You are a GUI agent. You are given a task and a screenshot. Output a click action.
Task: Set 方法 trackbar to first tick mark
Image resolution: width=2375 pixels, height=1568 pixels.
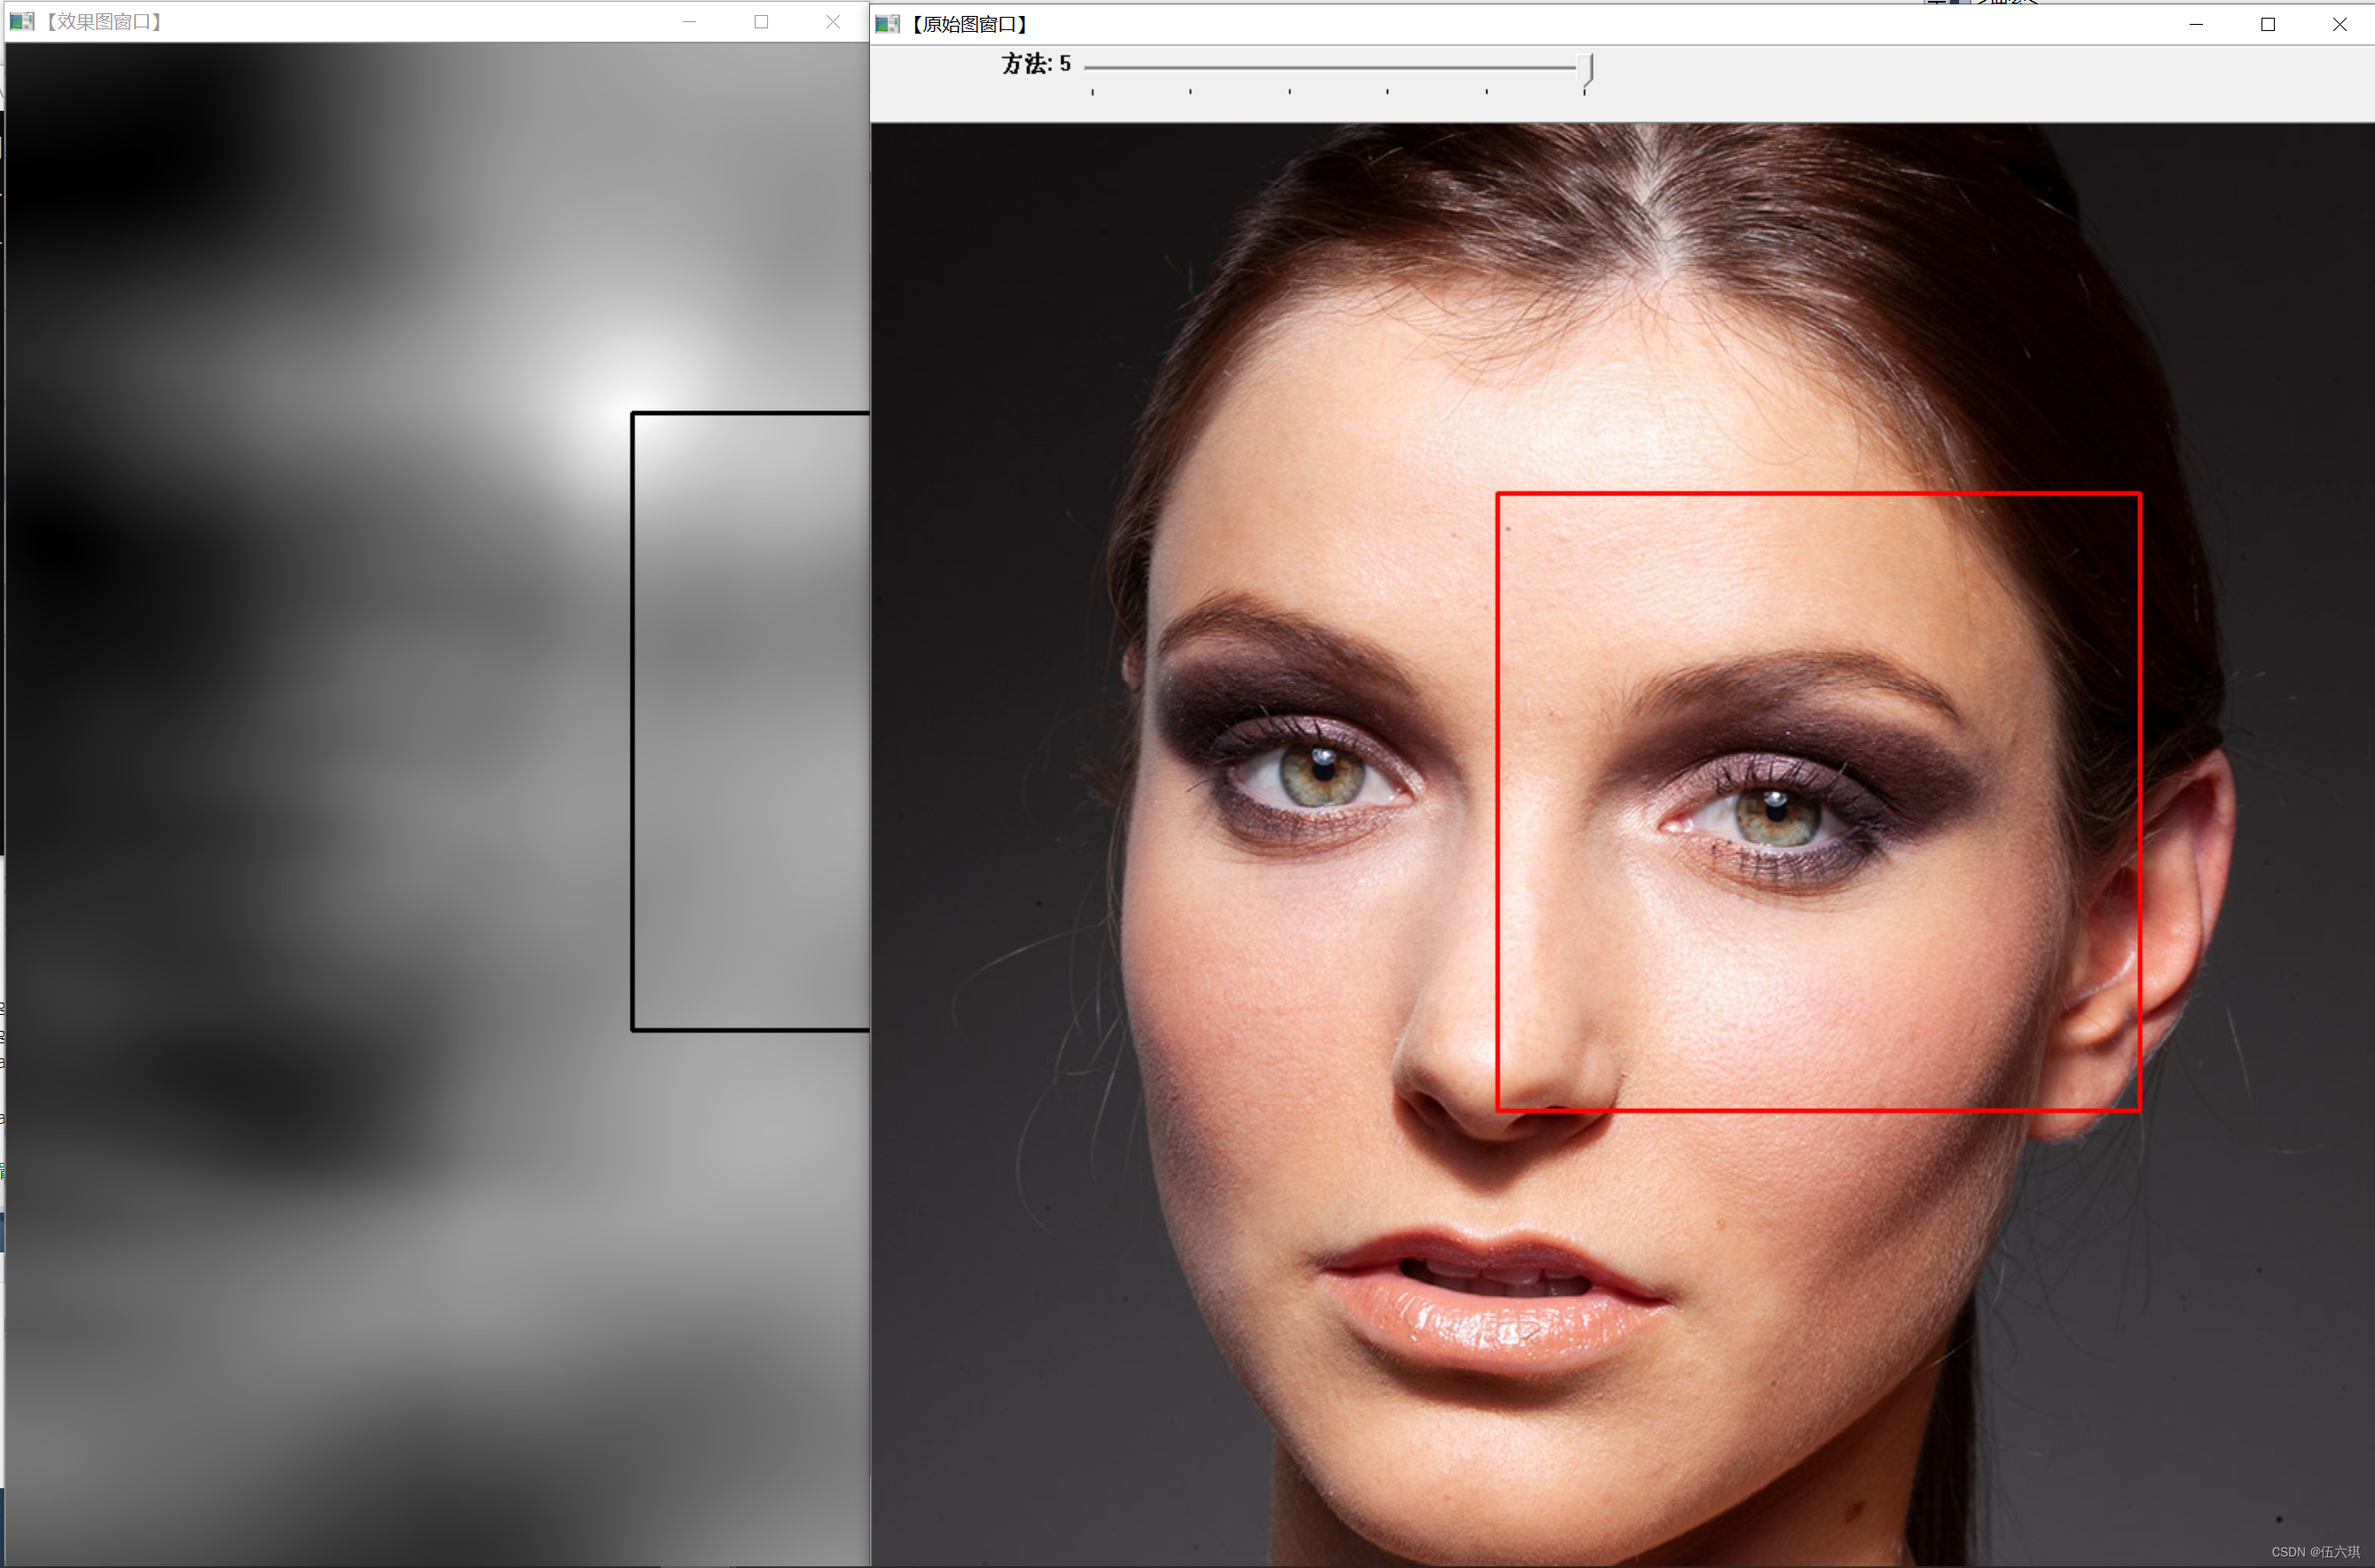pyautogui.click(x=1093, y=68)
